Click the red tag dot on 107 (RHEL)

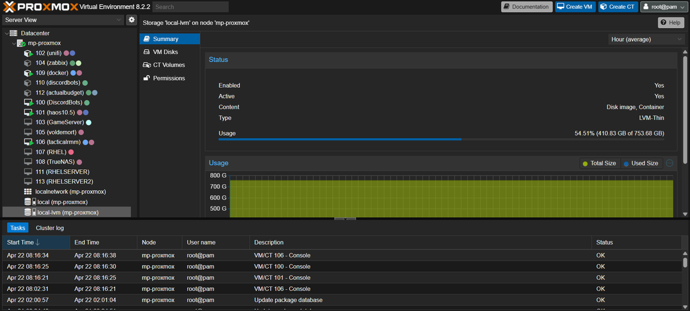point(71,152)
